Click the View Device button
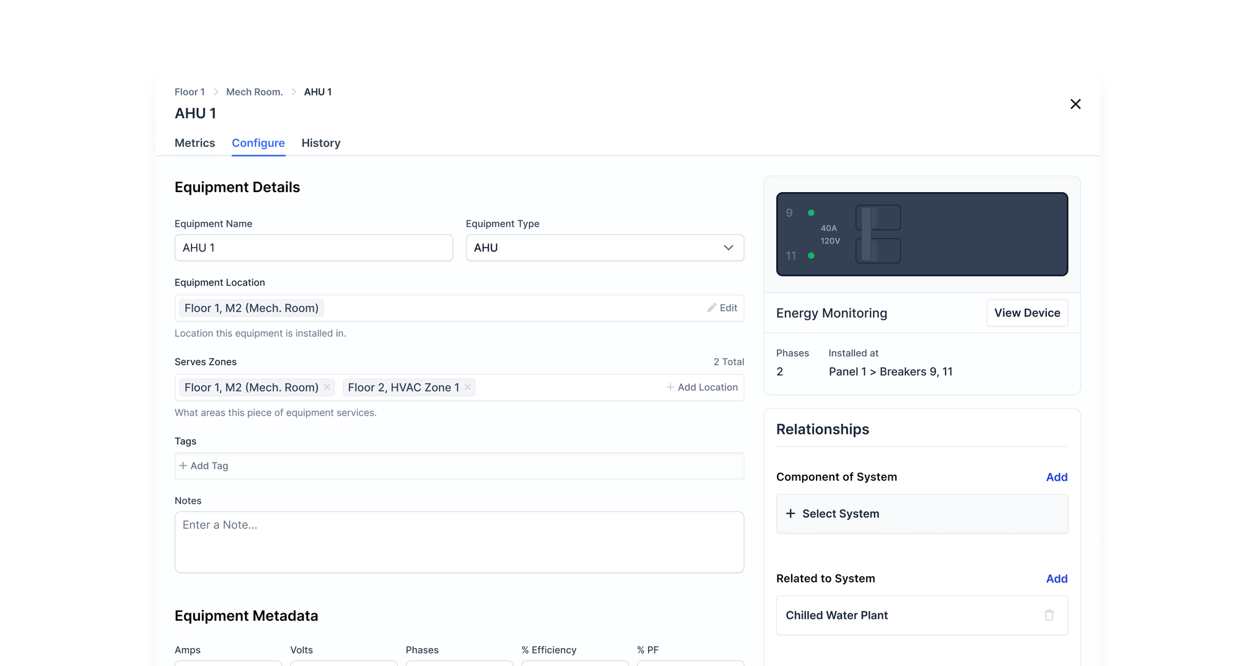The width and height of the screenshot is (1239, 666). tap(1027, 313)
